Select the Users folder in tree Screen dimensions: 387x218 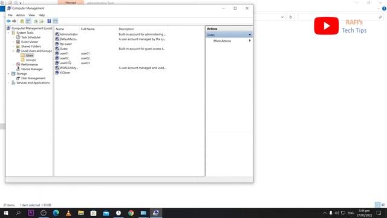[x=30, y=55]
